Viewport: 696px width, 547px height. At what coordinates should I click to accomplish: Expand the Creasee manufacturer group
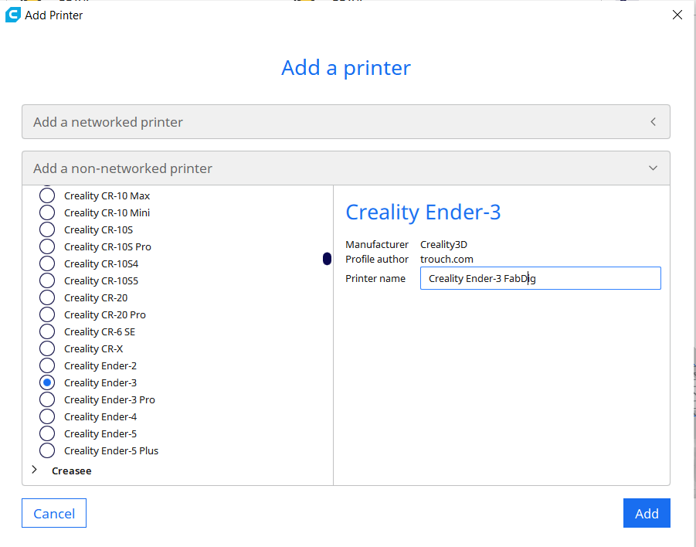pos(35,471)
